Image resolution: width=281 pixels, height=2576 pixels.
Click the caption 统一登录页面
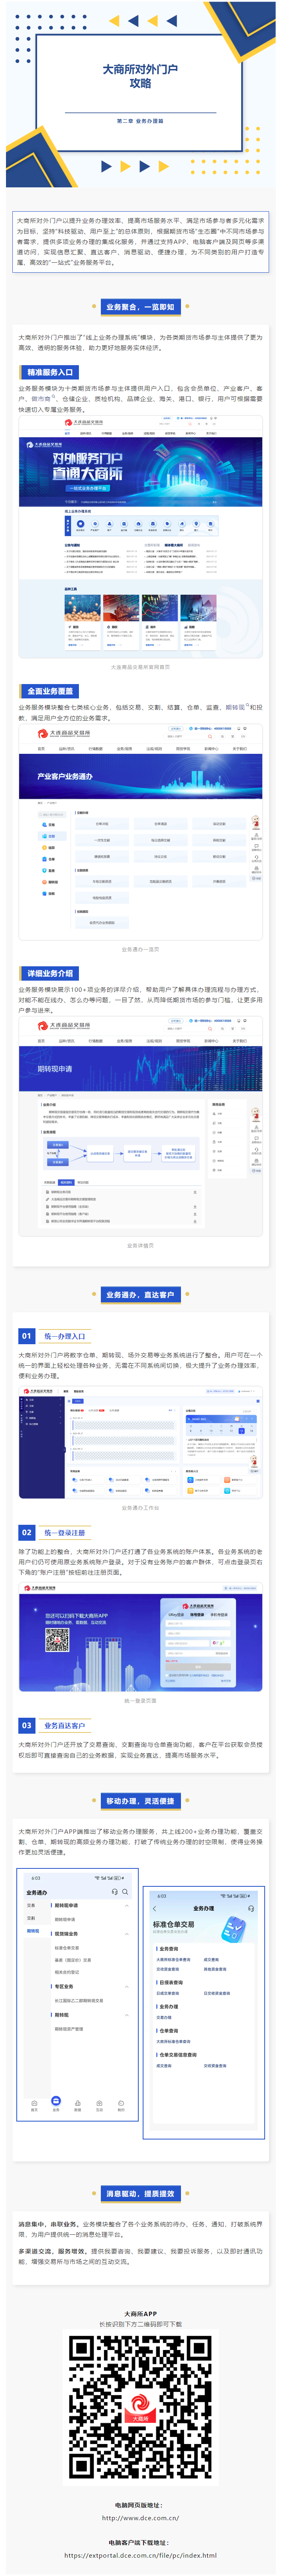click(140, 1700)
